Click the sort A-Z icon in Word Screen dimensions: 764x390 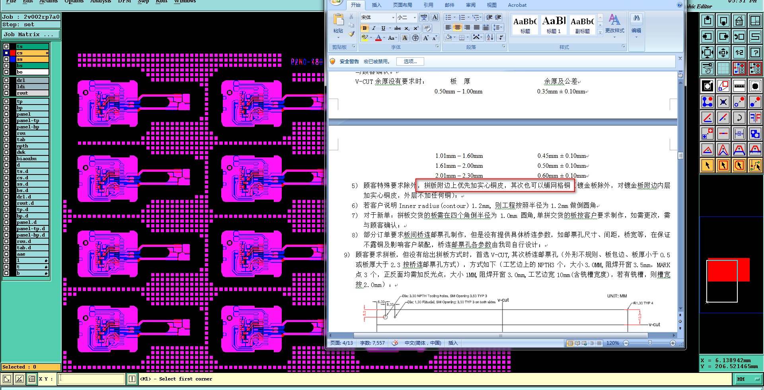coord(490,37)
